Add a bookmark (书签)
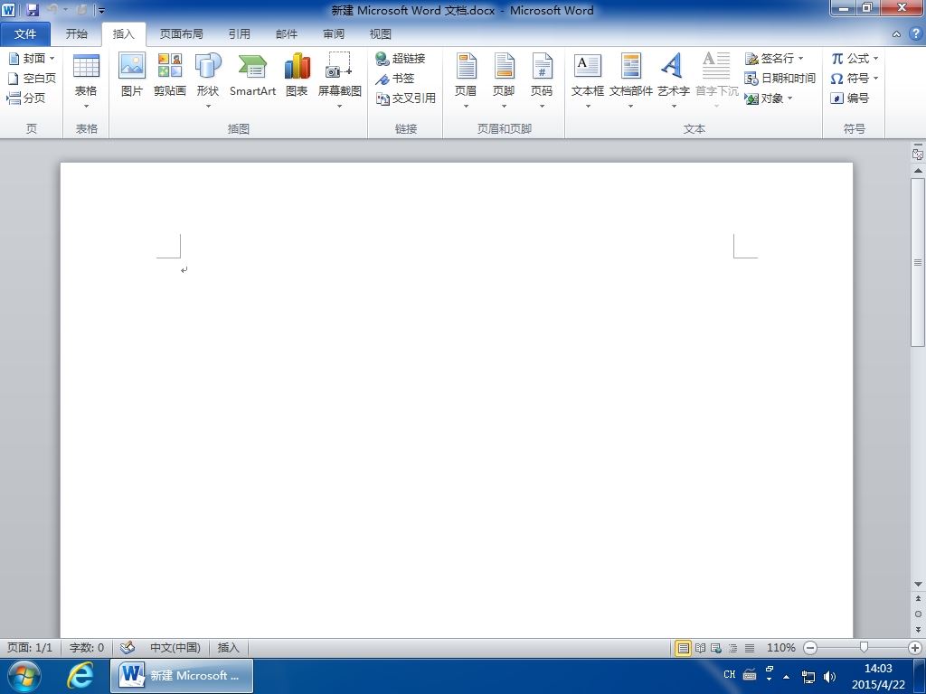Viewport: 926px width, 694px height. click(395, 78)
